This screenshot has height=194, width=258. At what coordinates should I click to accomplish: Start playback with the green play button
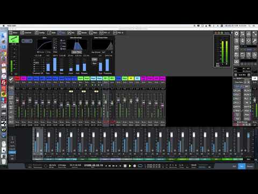point(130,166)
